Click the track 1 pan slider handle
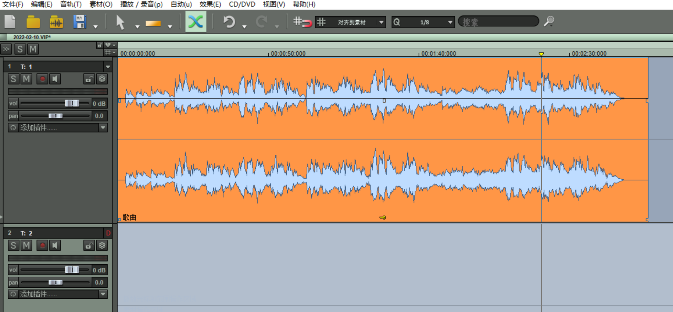This screenshot has width=673, height=312. point(56,116)
